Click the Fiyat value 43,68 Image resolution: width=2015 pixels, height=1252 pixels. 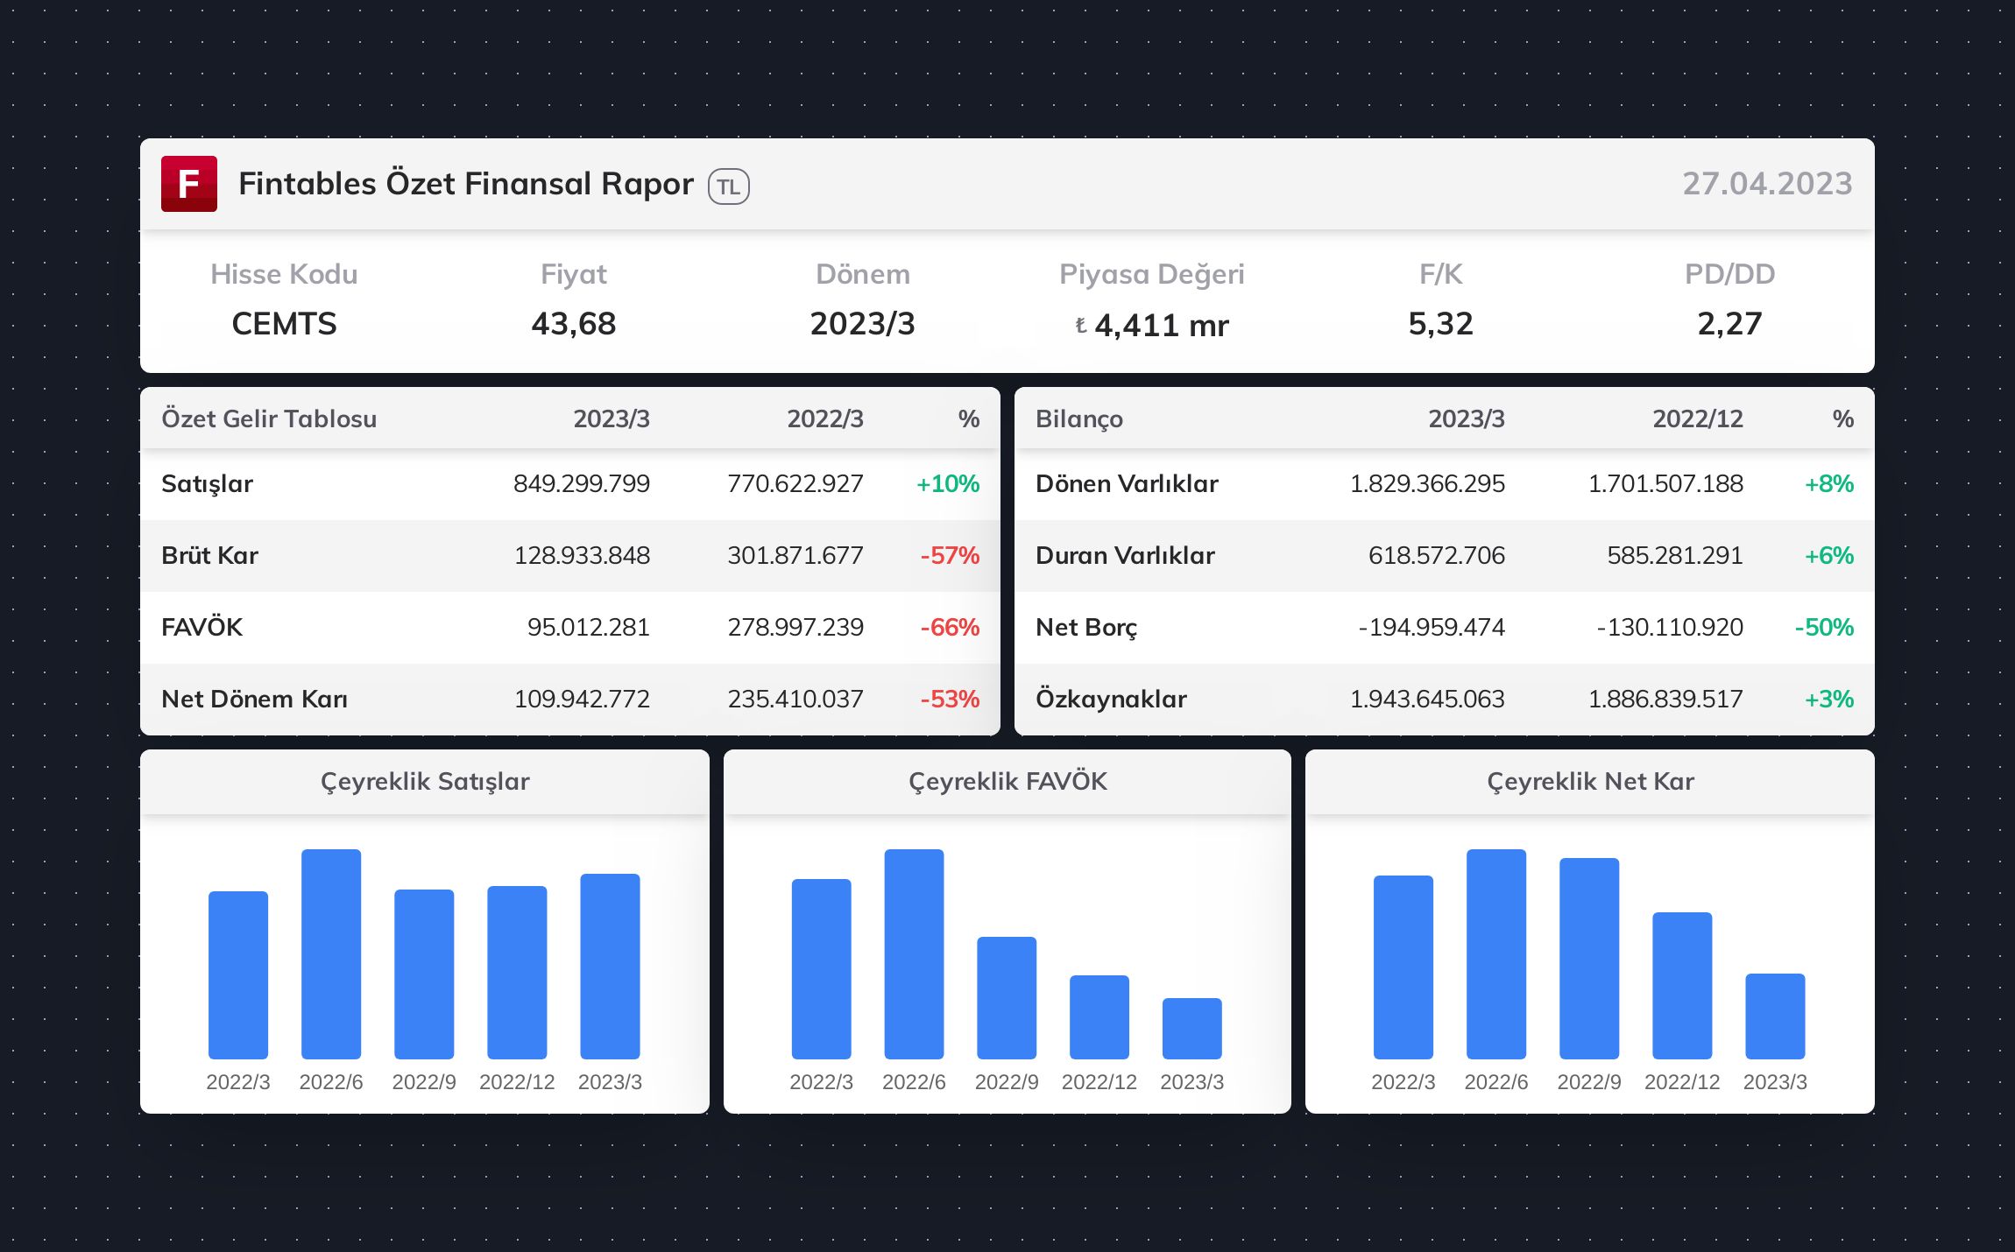coord(573,324)
